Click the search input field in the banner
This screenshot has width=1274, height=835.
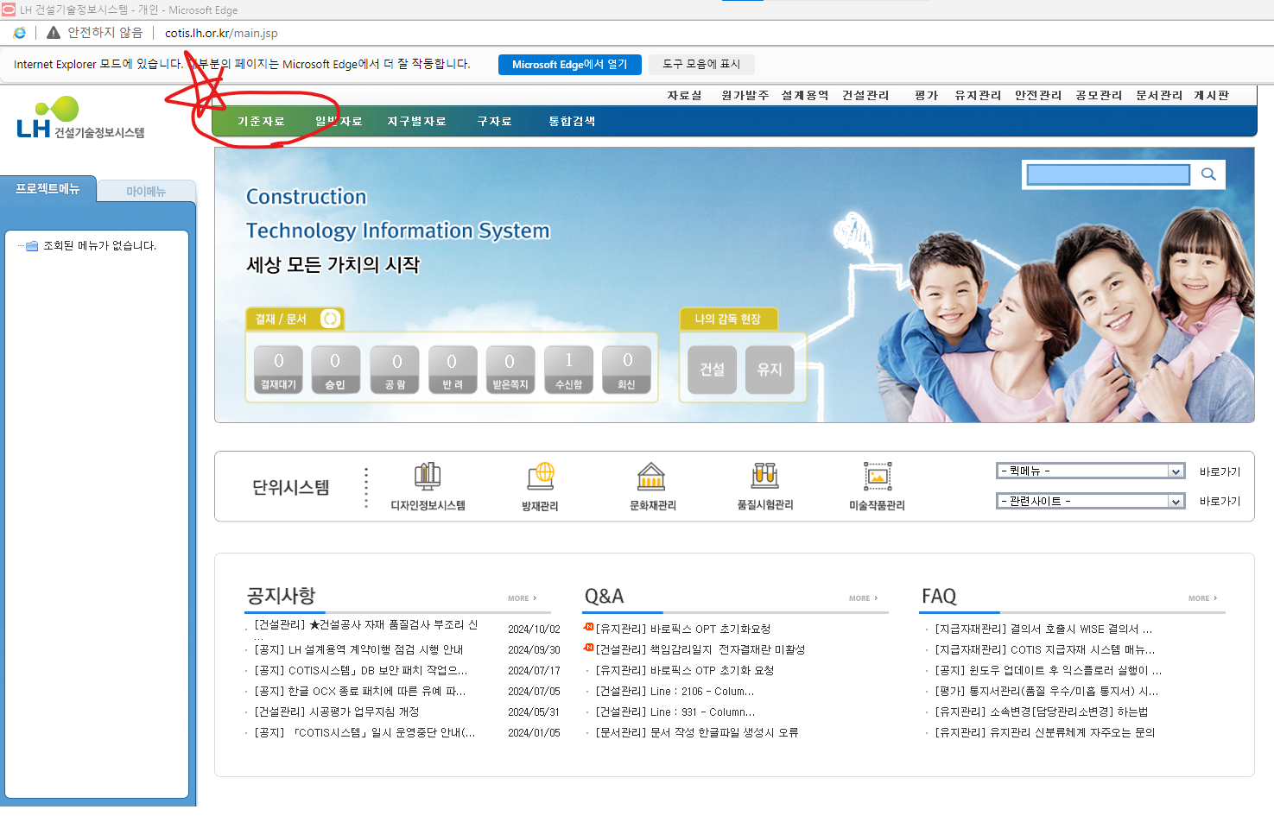(1106, 174)
